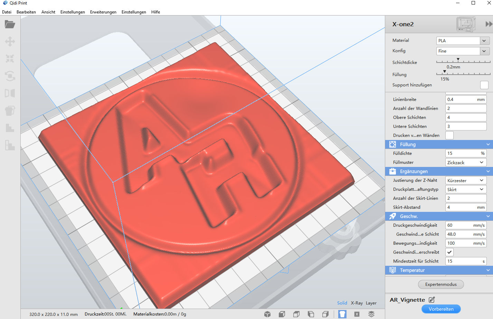Open the Datei menu
The image size is (493, 319).
(x=7, y=12)
